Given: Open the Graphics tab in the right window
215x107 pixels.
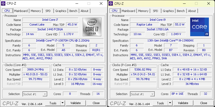Looking at the screenshot, I should click(168, 11).
